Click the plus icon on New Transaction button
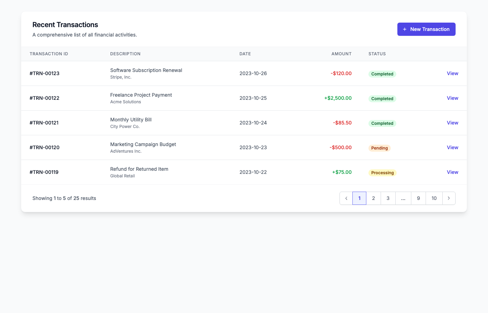 click(404, 29)
